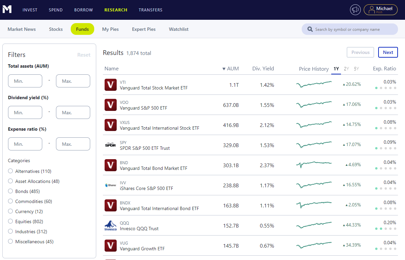Click QQQ expense ratio dots indicator
405x260 pixels.
pyautogui.click(x=386, y=229)
